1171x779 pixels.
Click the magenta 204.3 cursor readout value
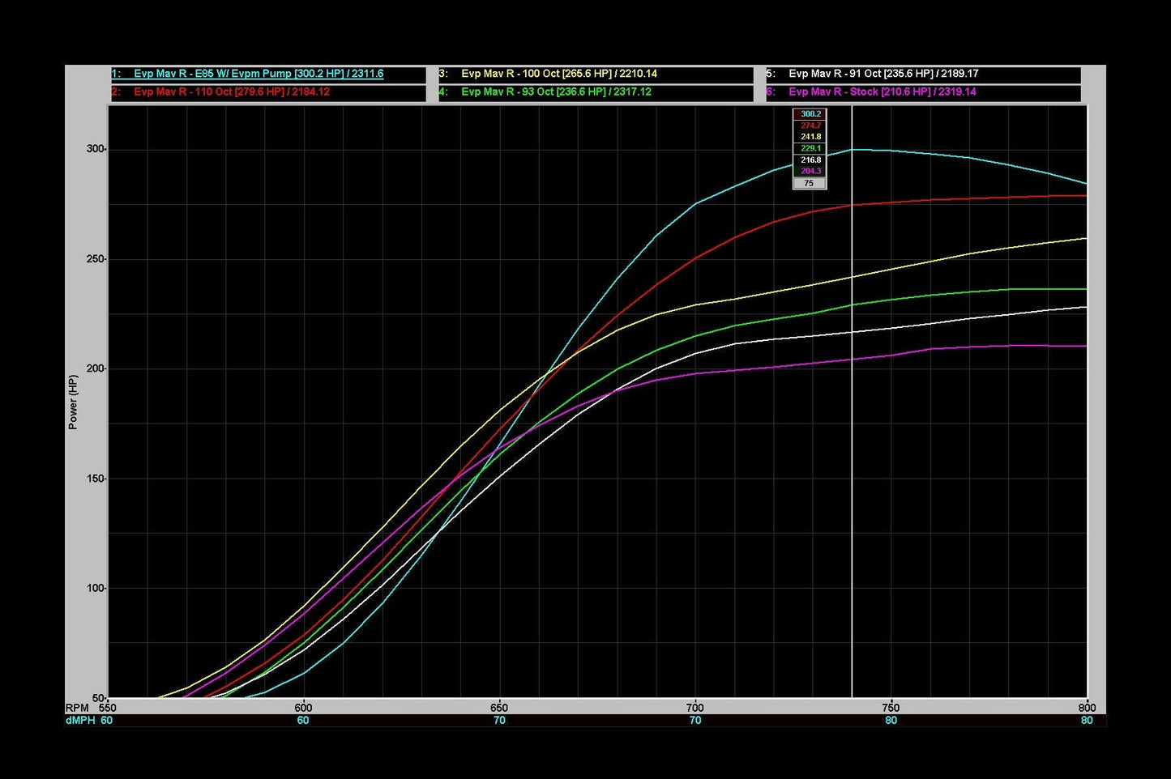tap(810, 172)
